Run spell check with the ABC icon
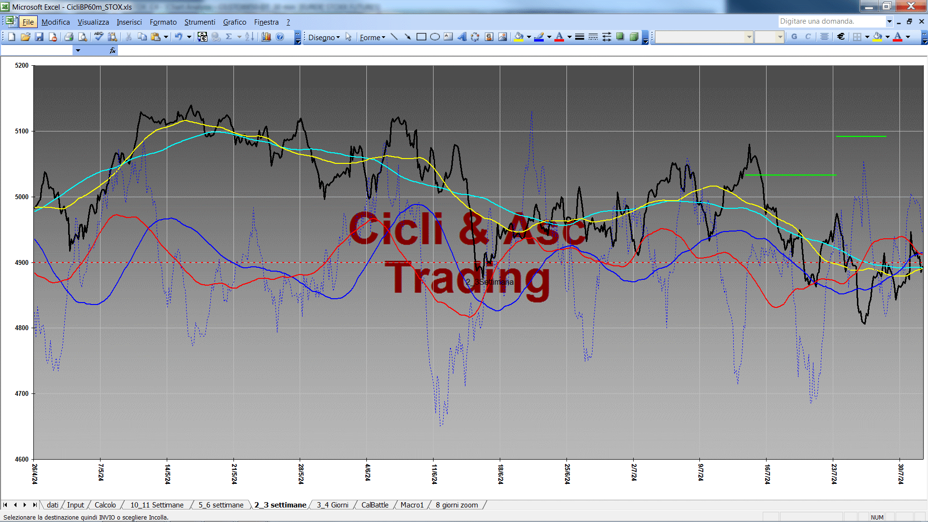 (x=99, y=37)
